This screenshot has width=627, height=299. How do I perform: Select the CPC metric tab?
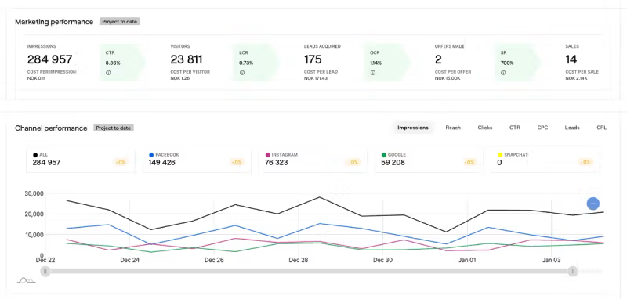click(x=542, y=128)
